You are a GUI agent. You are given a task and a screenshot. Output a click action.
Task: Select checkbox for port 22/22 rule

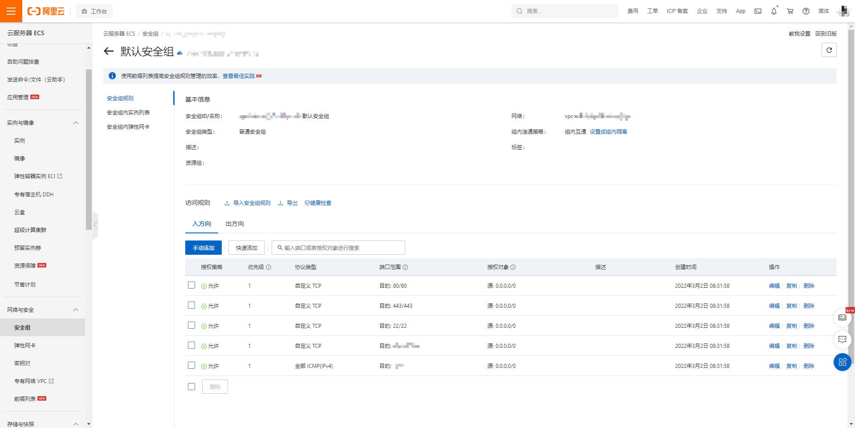pos(191,325)
